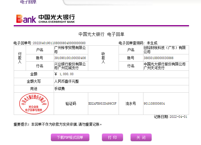Click the query code status 未生成

click(152, 43)
